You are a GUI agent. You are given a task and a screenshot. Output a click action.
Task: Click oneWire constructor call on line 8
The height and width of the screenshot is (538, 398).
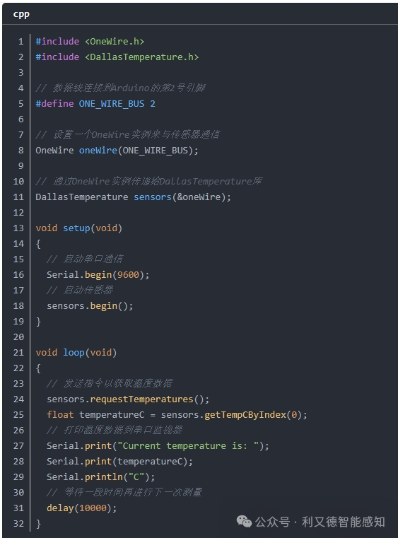[x=139, y=151]
